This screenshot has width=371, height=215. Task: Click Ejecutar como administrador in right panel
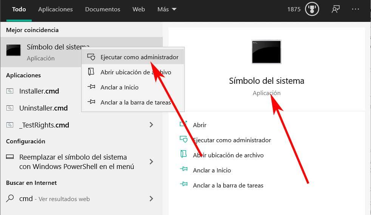pos(232,140)
